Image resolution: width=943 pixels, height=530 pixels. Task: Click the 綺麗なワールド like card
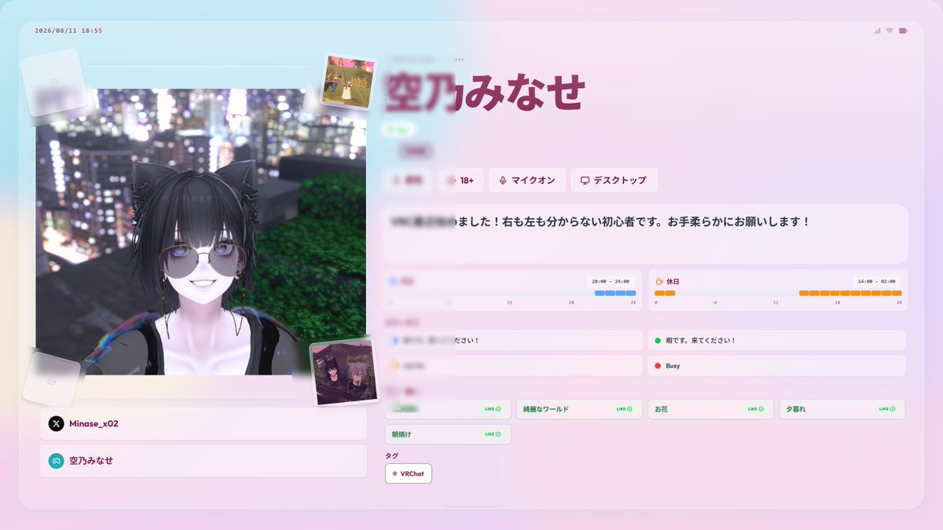pos(579,409)
